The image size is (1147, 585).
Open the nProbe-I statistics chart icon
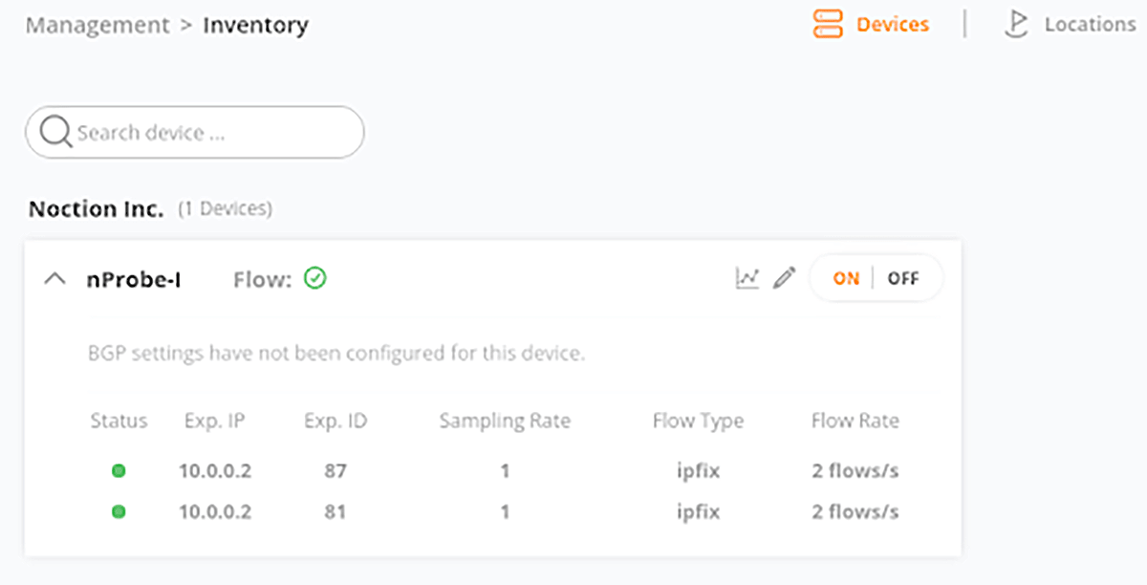747,278
